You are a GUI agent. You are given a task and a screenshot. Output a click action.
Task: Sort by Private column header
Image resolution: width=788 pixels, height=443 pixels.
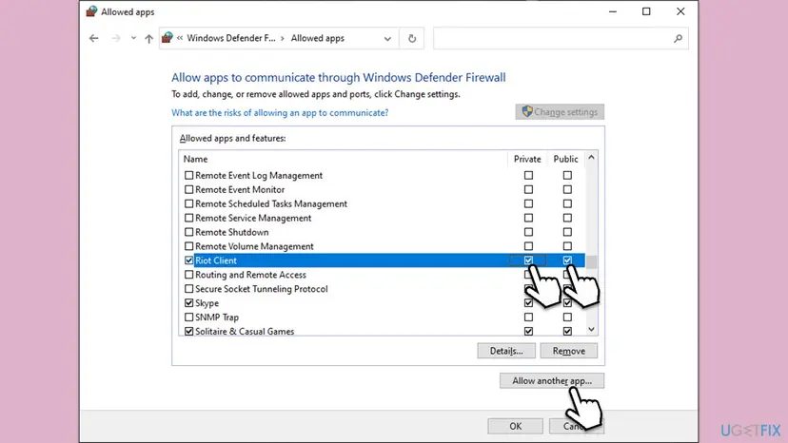tap(527, 159)
